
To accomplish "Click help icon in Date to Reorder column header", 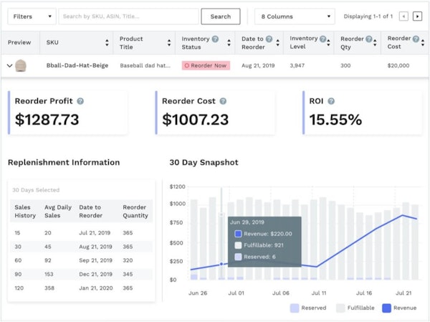I will pyautogui.click(x=269, y=39).
